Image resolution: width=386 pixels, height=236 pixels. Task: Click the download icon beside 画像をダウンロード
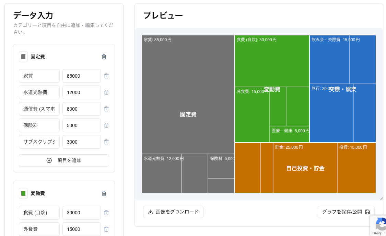[150, 212]
